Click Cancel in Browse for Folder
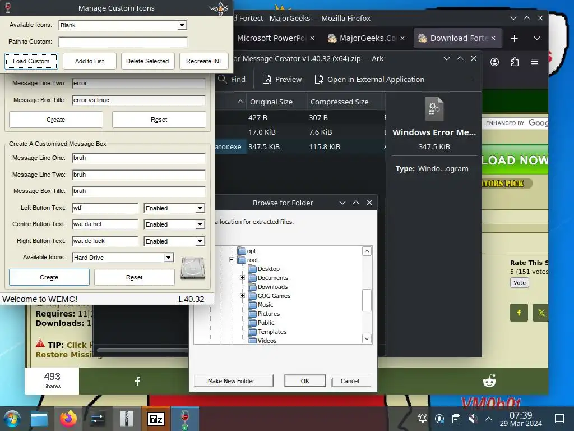This screenshot has height=431, width=574. pos(350,381)
